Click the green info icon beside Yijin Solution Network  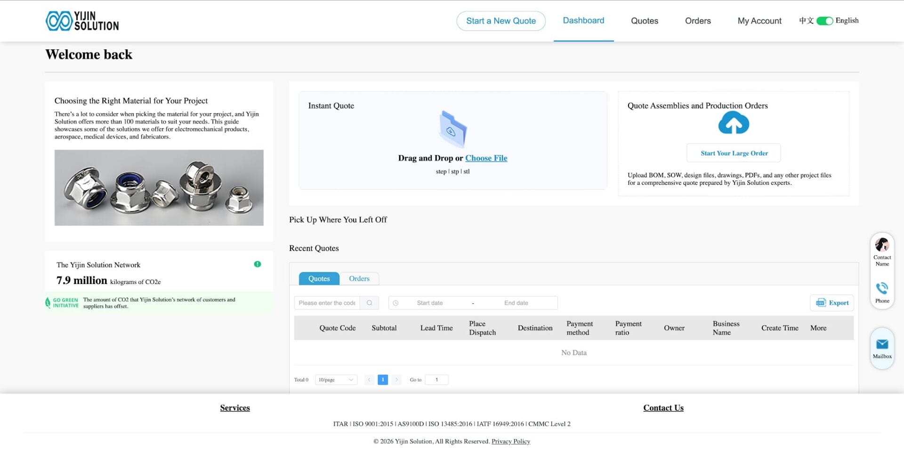pos(258,264)
